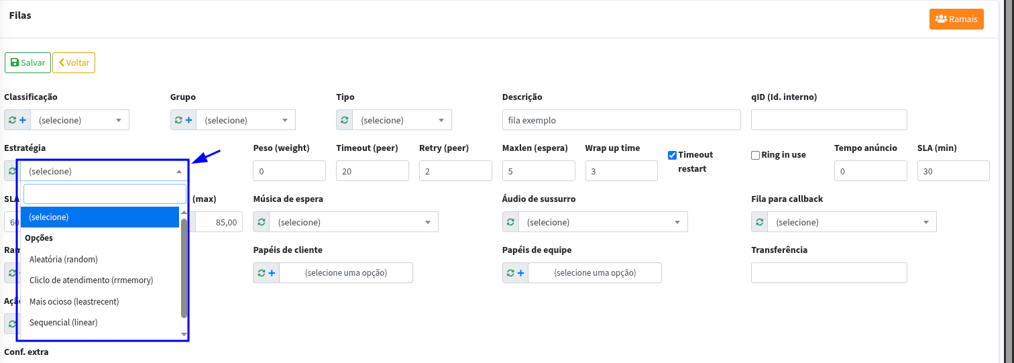
Task: Click the strategy list scrollbar down arrow
Action: (184, 333)
